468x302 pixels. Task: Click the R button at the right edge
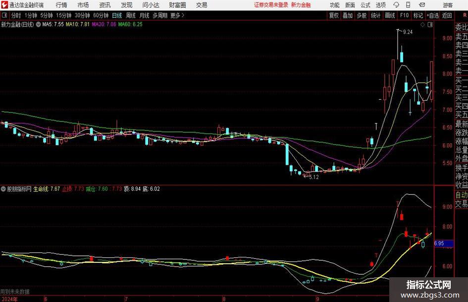465,15
